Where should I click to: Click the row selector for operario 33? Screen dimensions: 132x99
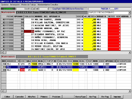(x=19, y=46)
